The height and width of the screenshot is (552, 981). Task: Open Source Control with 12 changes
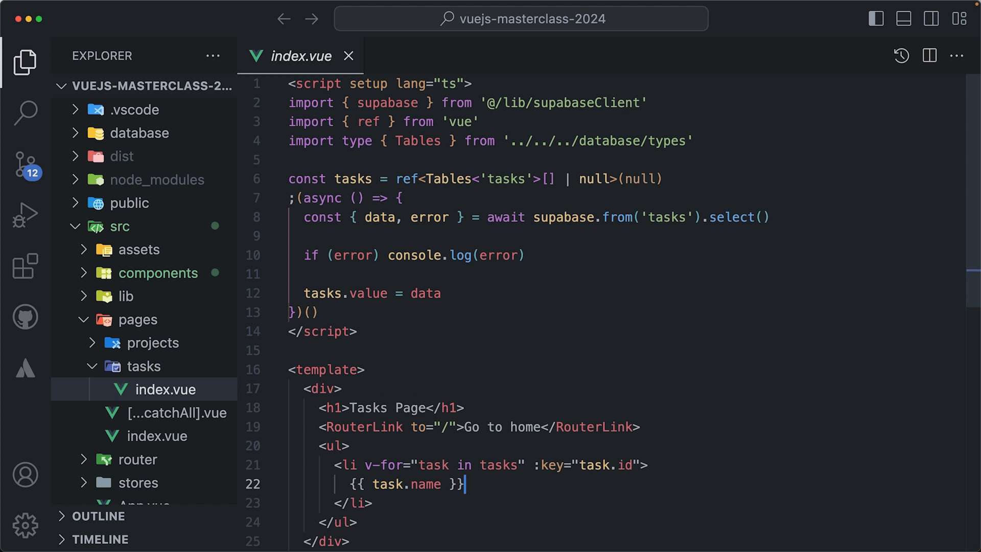[25, 165]
